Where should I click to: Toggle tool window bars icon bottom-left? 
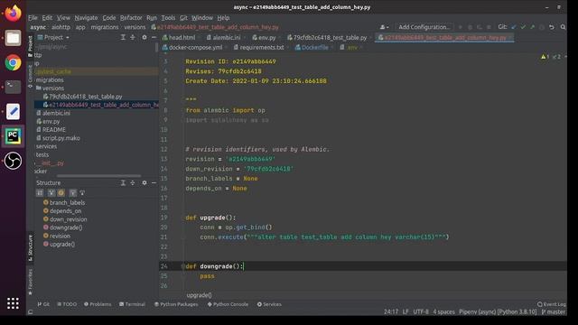pos(30,312)
